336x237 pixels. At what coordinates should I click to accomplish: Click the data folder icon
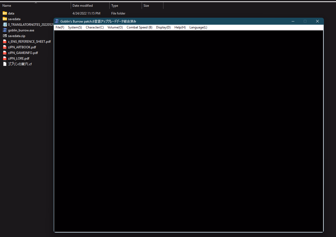tap(5, 13)
